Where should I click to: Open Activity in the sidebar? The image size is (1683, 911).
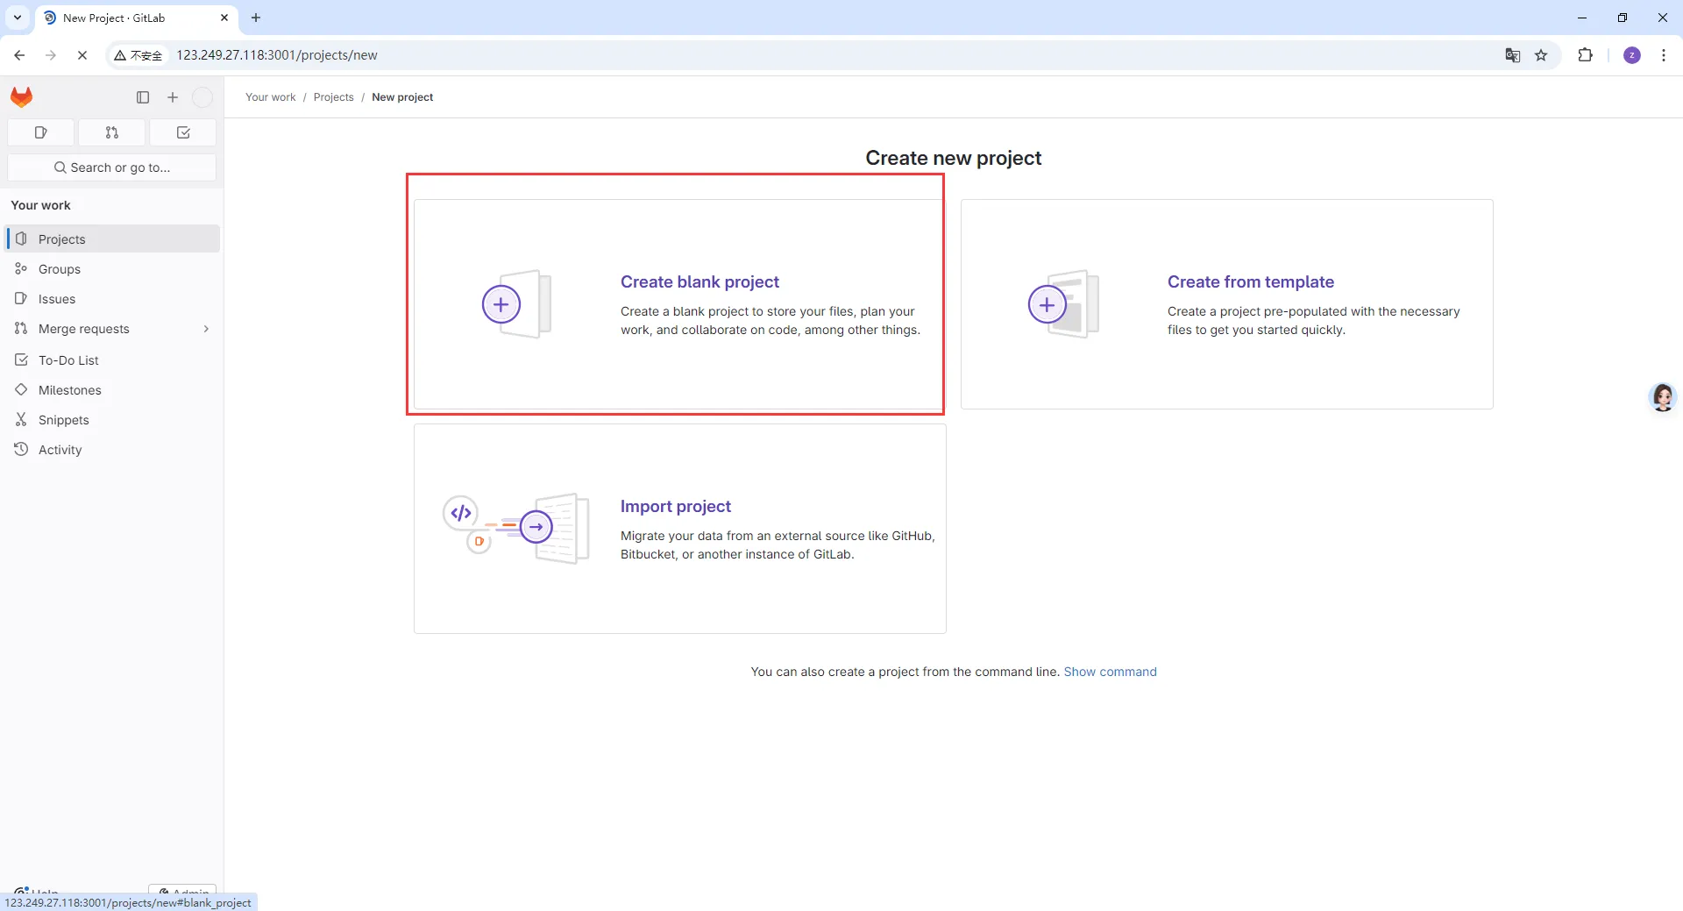[112, 450]
